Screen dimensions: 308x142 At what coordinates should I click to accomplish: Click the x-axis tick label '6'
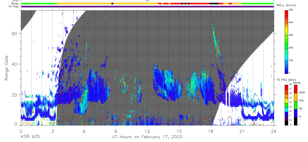click(84, 131)
